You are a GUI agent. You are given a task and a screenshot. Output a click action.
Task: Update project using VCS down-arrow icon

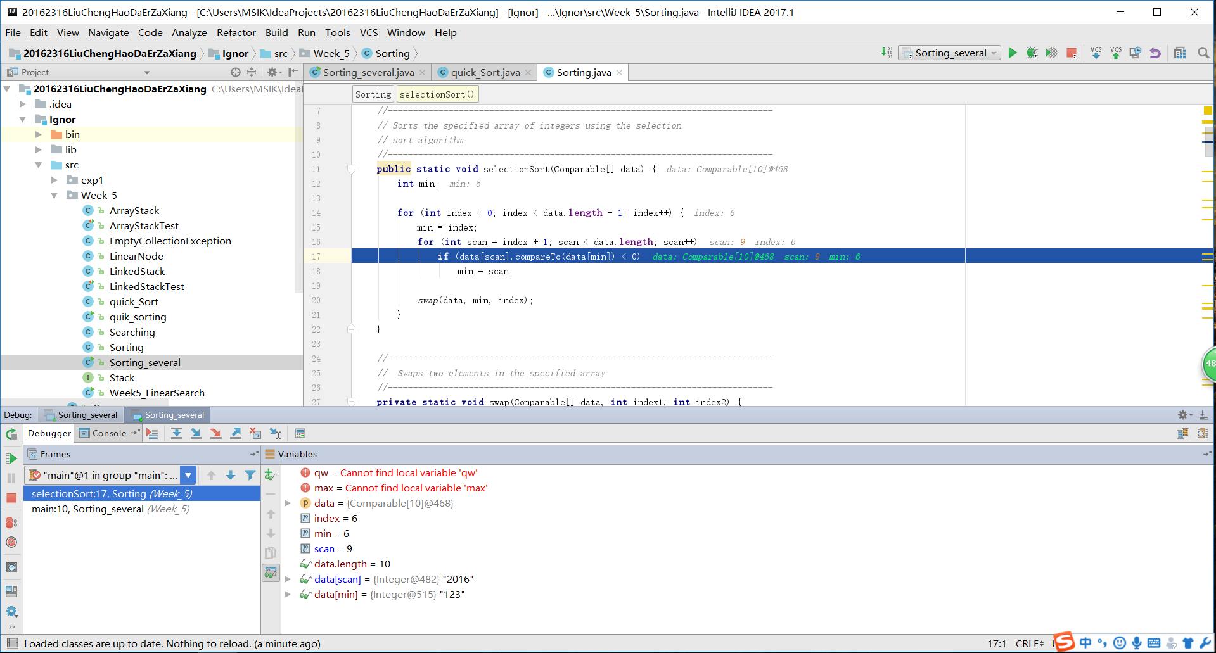coord(1096,53)
